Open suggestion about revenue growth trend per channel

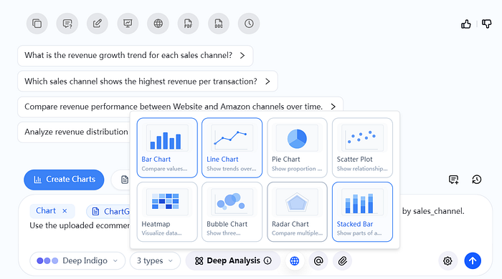pyautogui.click(x=135, y=56)
